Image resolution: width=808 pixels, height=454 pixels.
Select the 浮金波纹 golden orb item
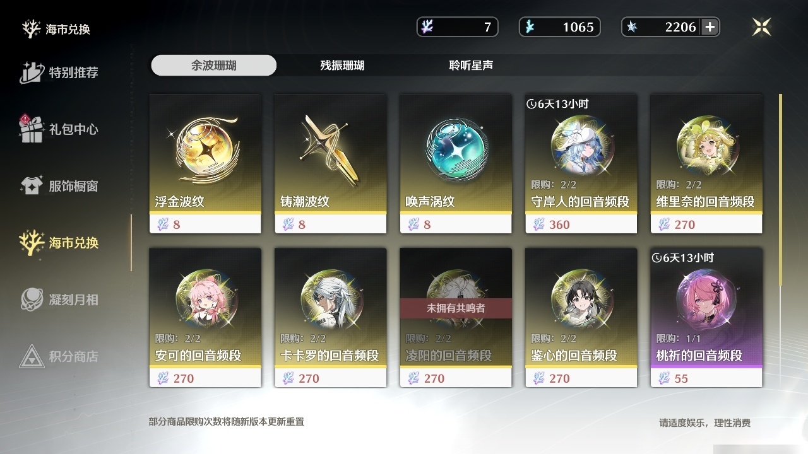click(205, 164)
